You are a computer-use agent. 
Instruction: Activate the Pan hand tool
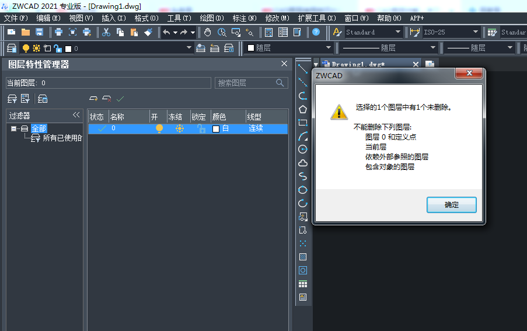click(208, 32)
